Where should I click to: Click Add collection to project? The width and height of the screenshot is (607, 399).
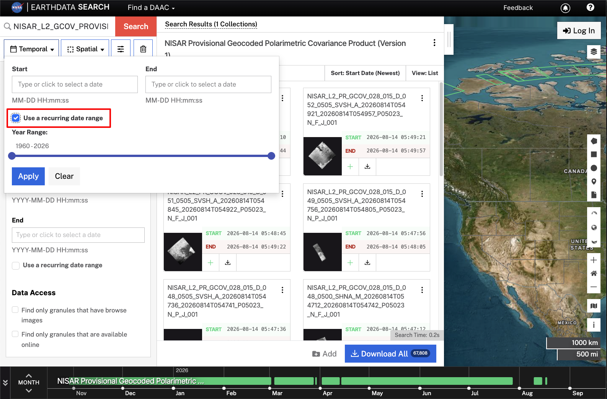pos(324,354)
